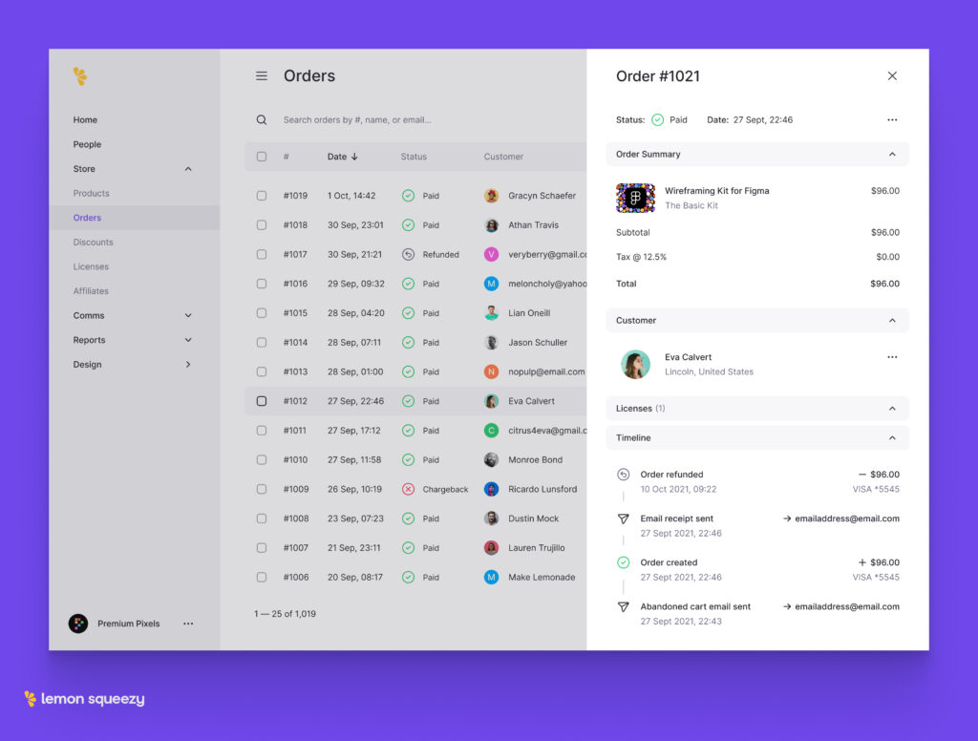Check the box for order #1019
978x741 pixels.
point(262,196)
